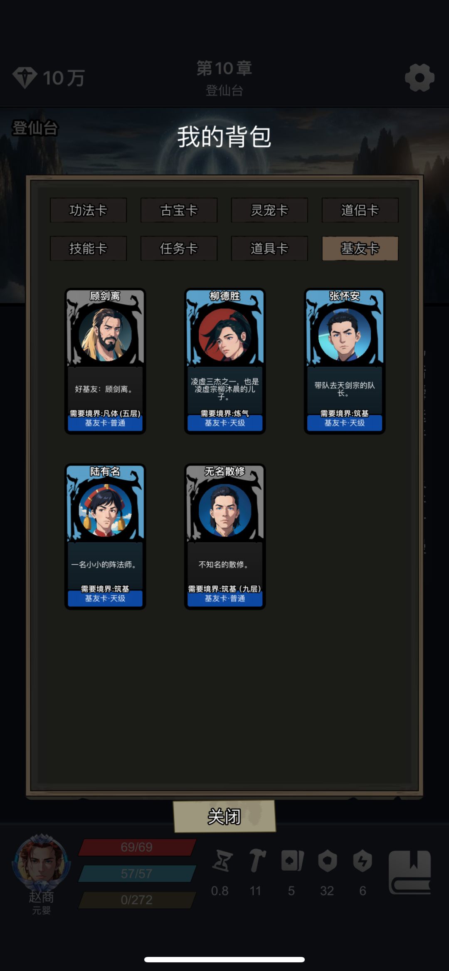Open the book journal icon
Image resolution: width=449 pixels, height=971 pixels.
[410, 872]
